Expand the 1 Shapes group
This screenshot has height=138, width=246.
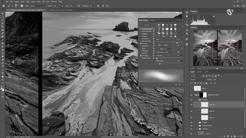[x=198, y=129]
